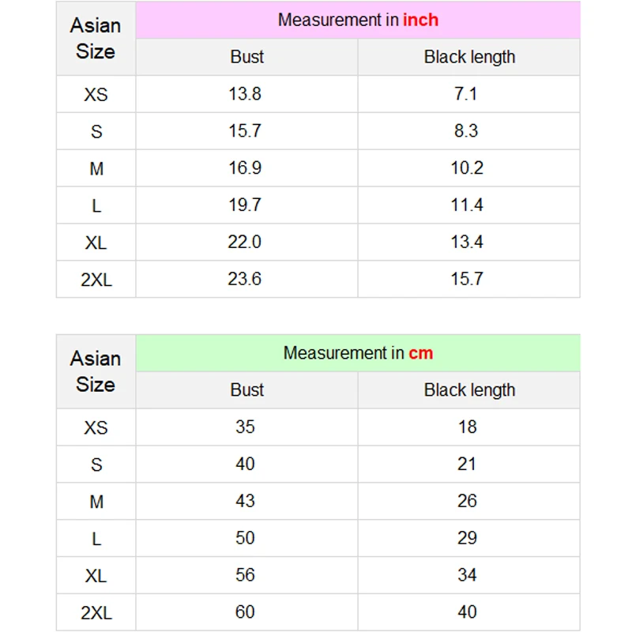Click the 'Asian Size' header of the inch table
Screen dimensions: 632x632
pyautogui.click(x=96, y=39)
